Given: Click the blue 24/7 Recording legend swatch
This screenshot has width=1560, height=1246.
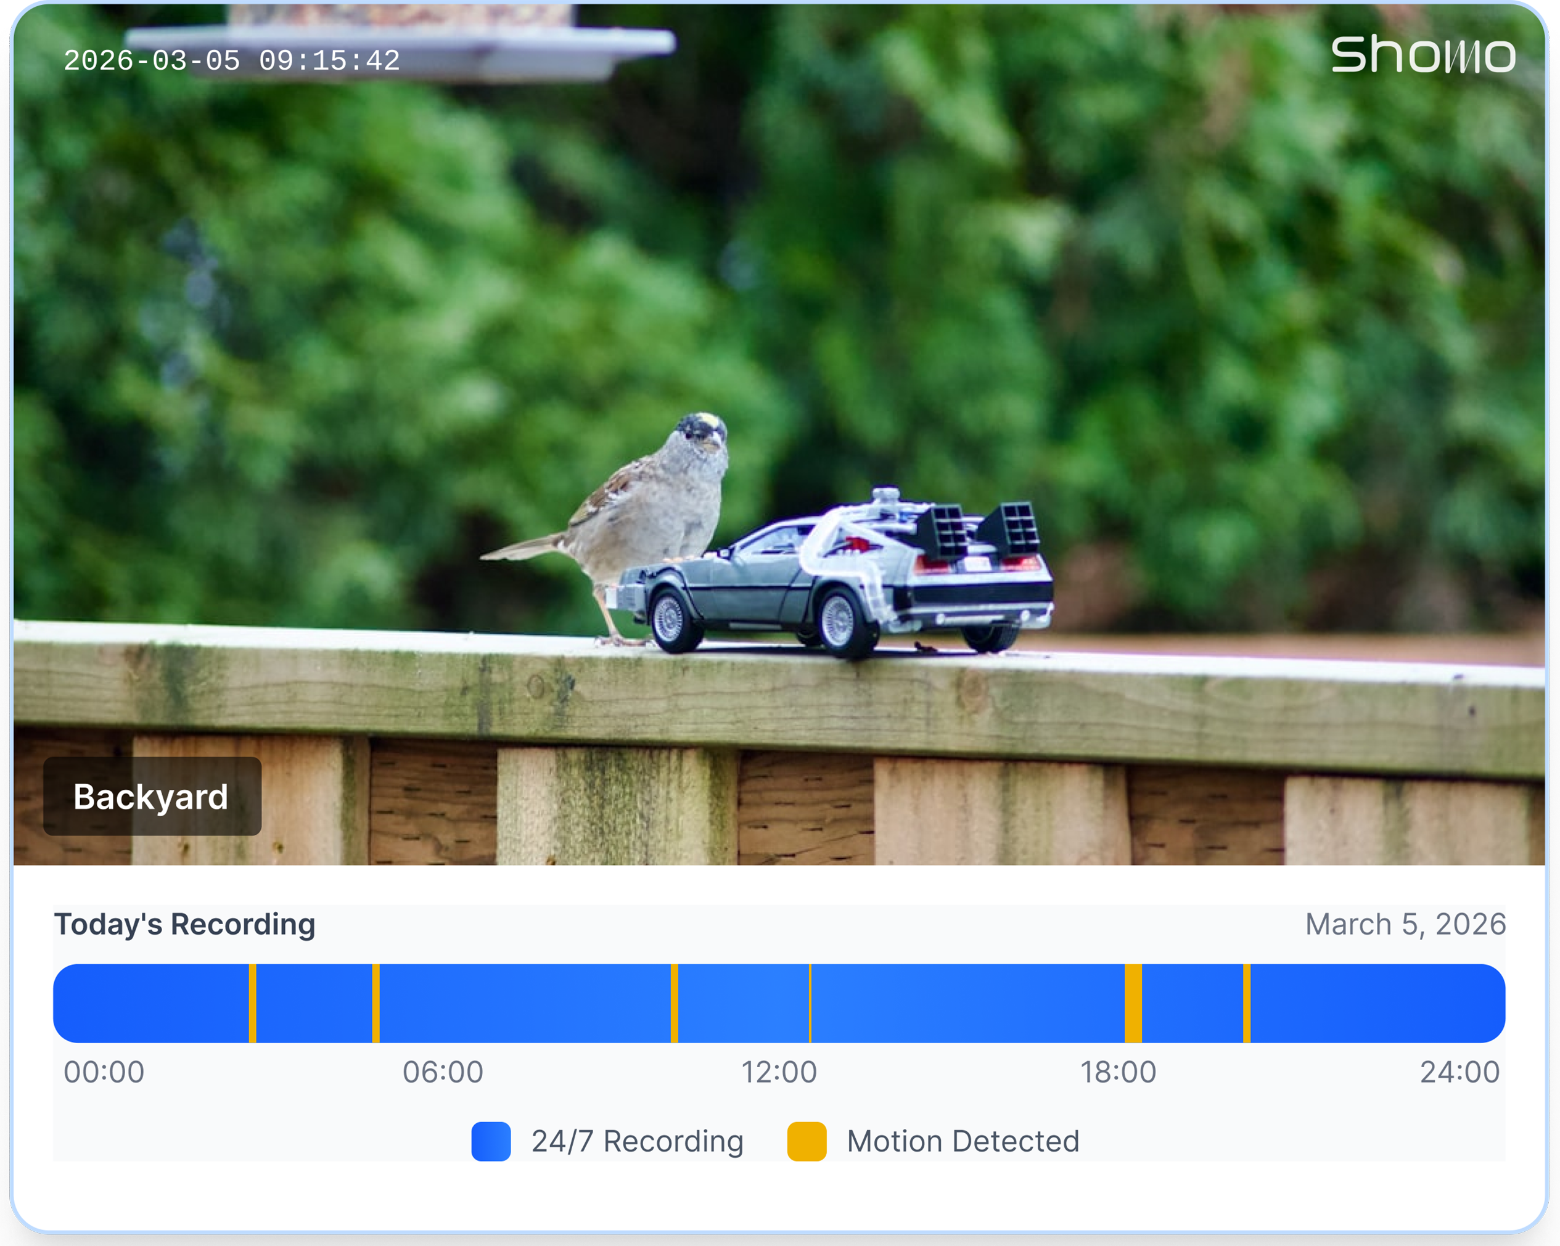Looking at the screenshot, I should (x=491, y=1141).
